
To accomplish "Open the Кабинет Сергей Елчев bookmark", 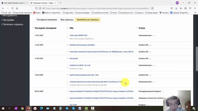I will (52, 13).
